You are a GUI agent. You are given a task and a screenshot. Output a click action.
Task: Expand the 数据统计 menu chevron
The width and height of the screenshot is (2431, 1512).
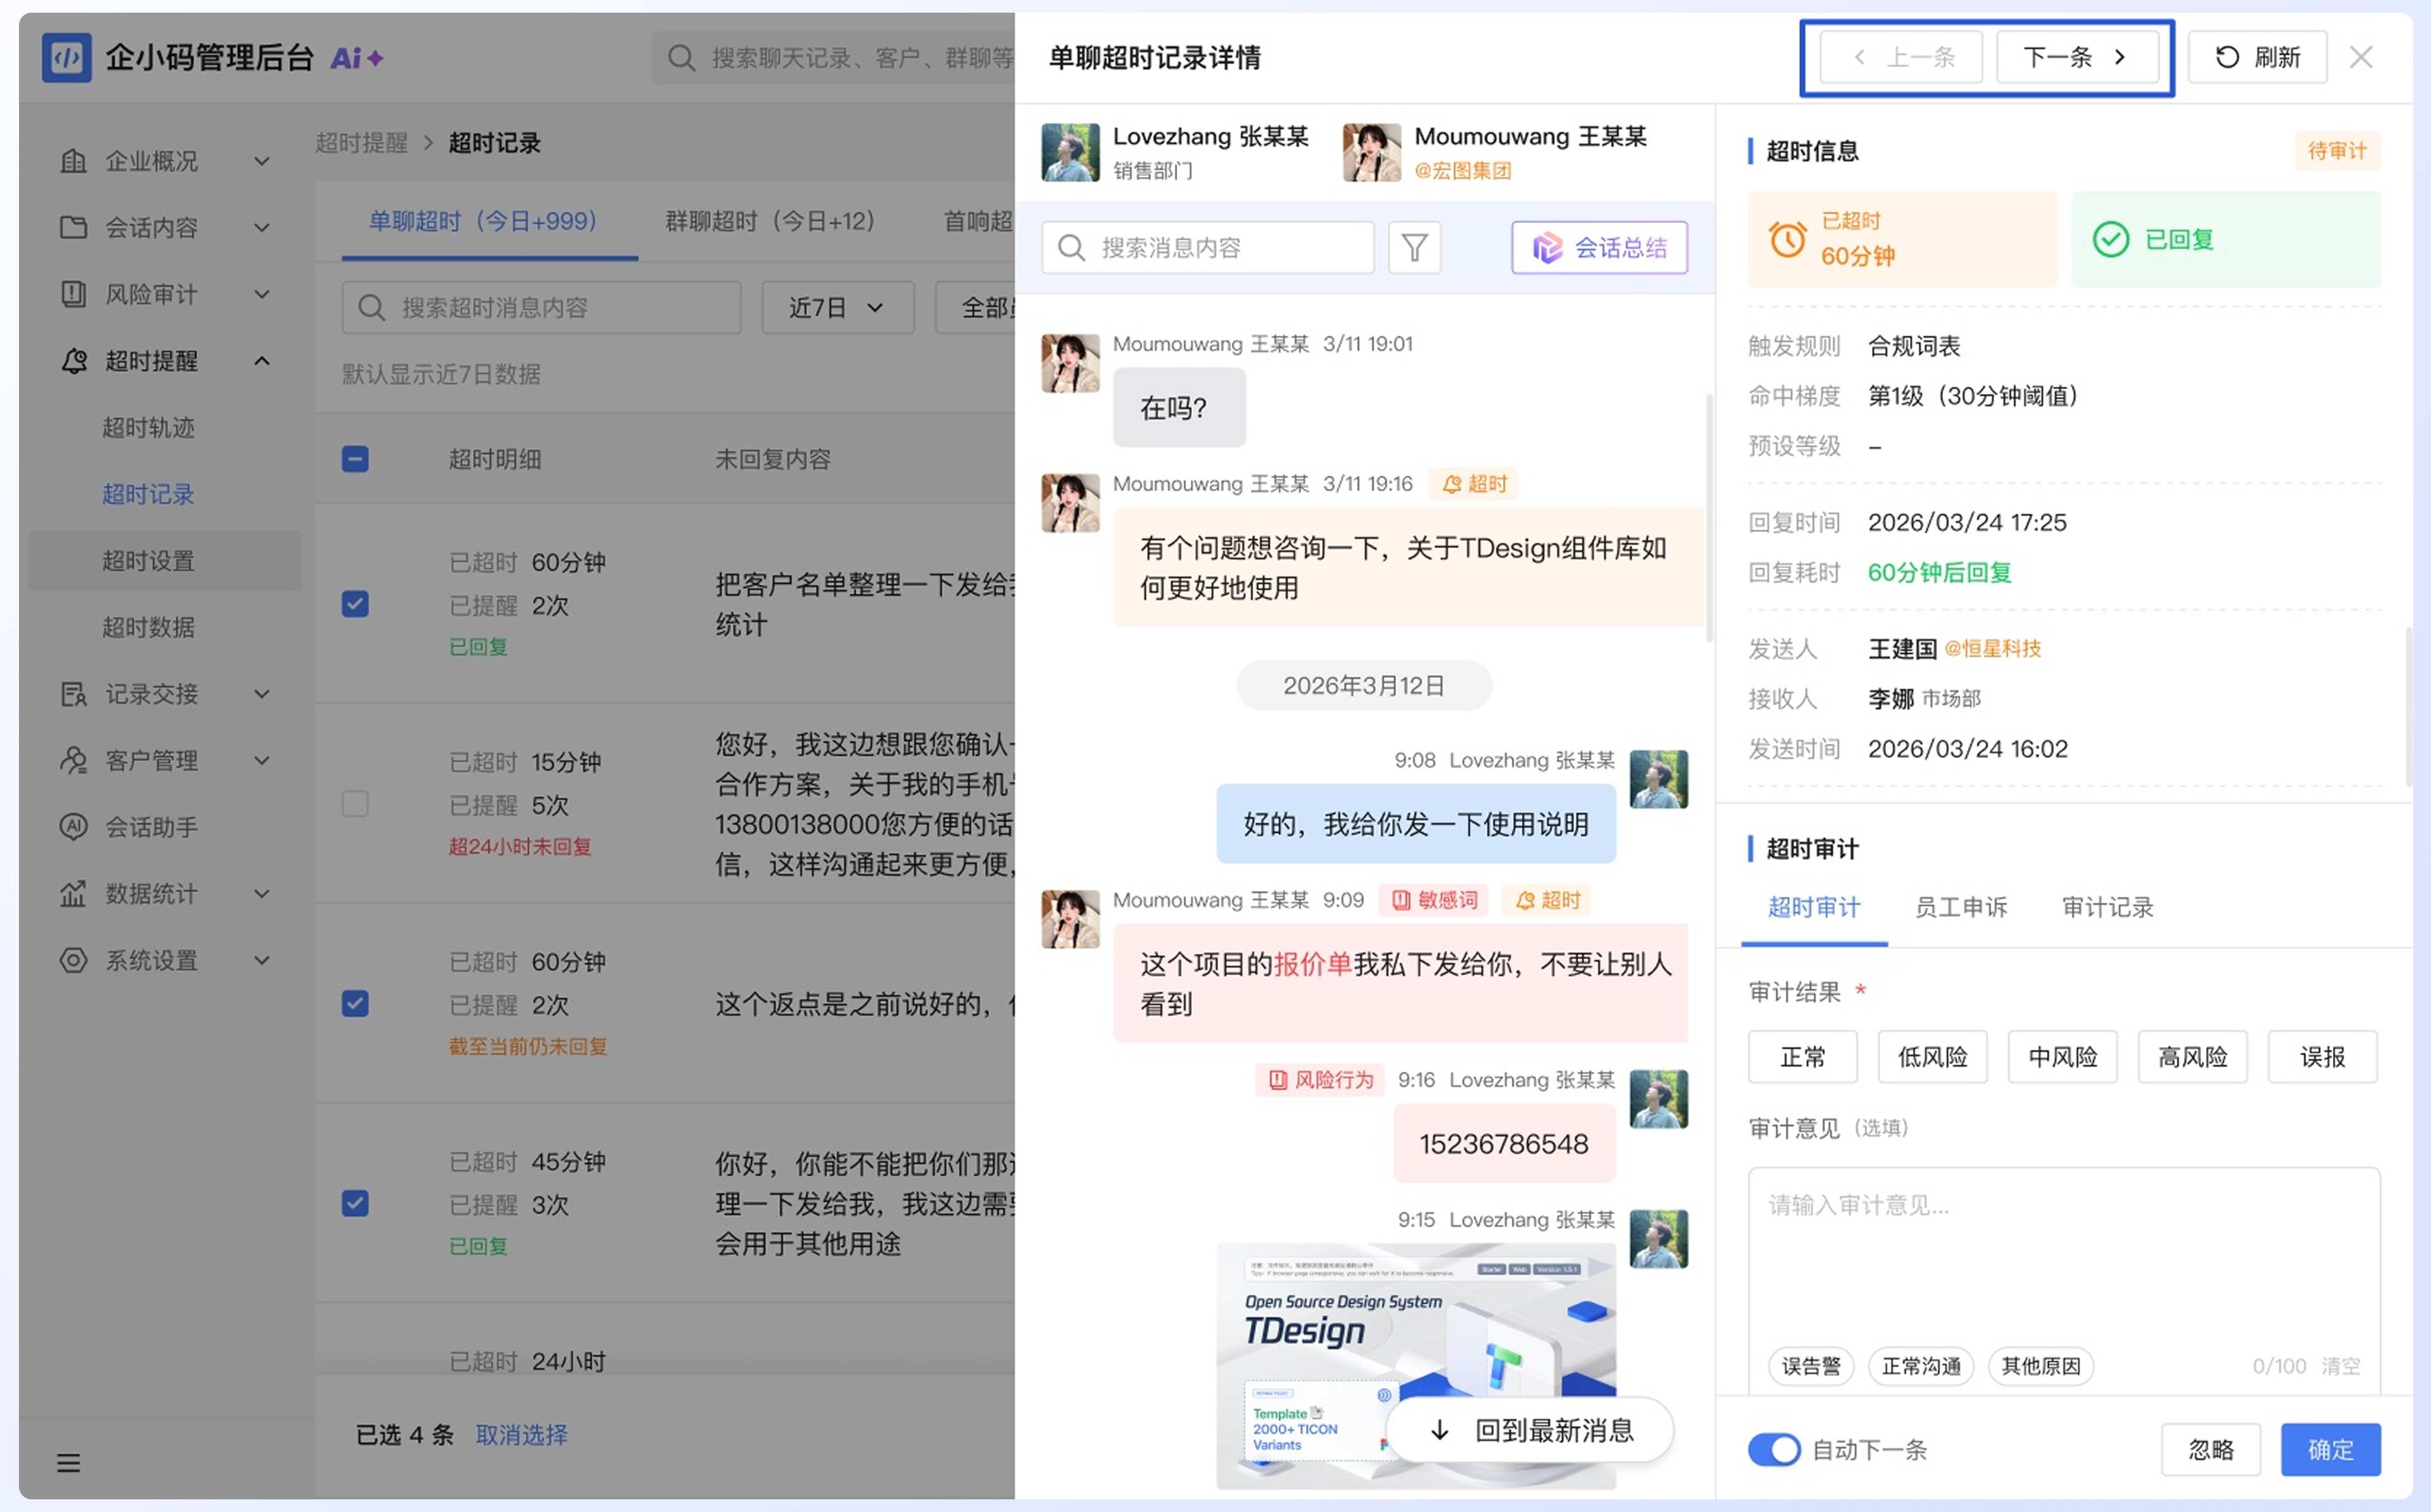262,893
